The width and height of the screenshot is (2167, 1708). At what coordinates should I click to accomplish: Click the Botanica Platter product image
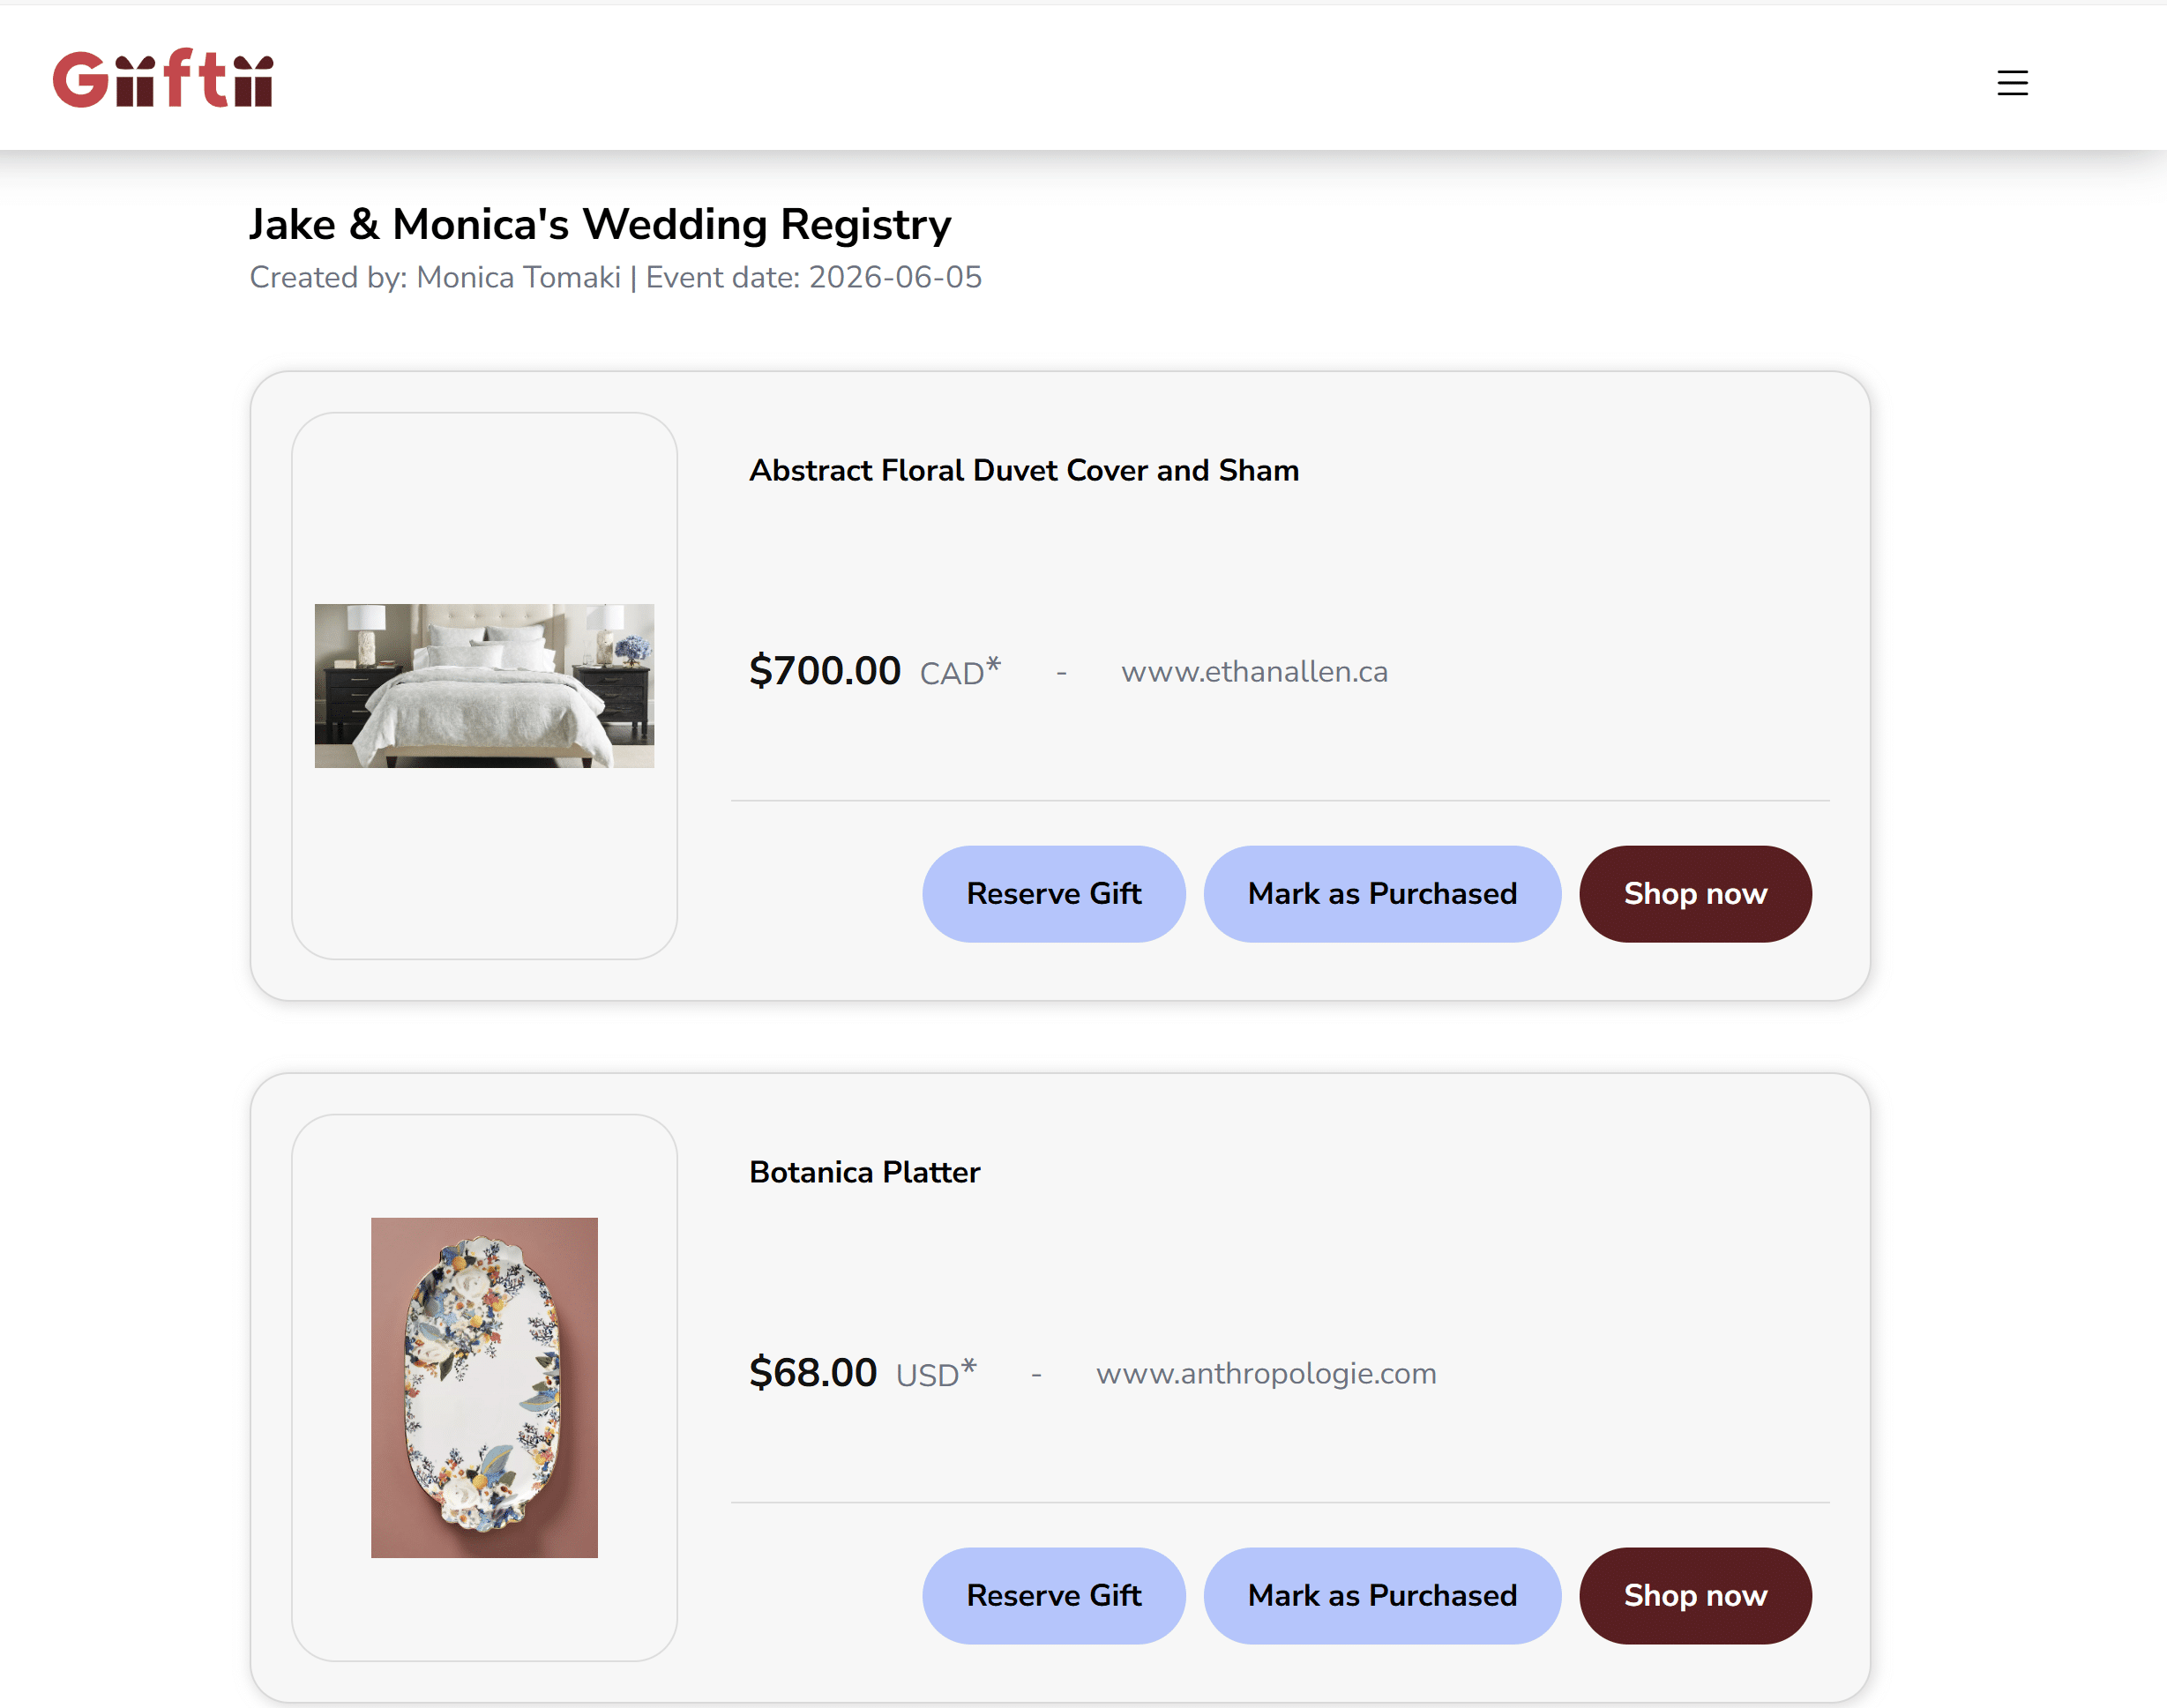click(x=484, y=1387)
